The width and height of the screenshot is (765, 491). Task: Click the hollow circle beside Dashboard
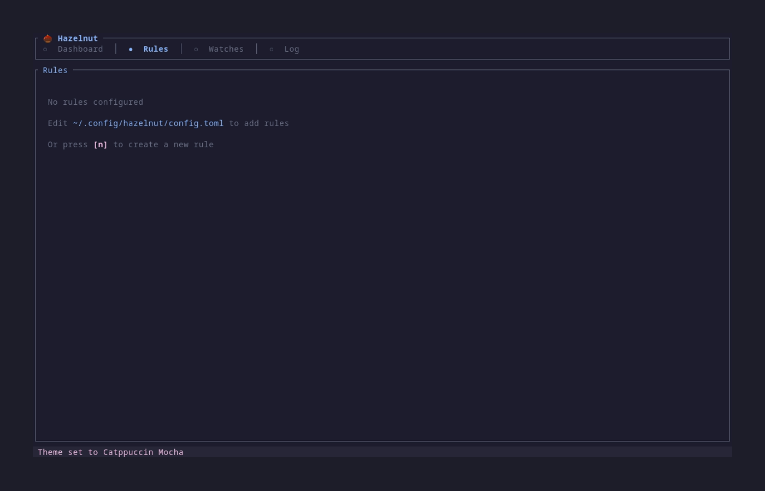tap(45, 49)
